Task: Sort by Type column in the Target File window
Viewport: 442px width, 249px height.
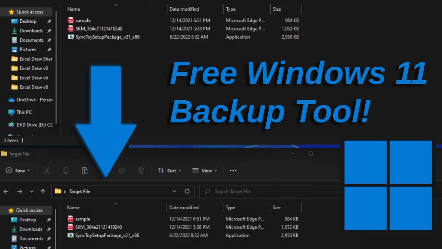Action: pos(230,207)
